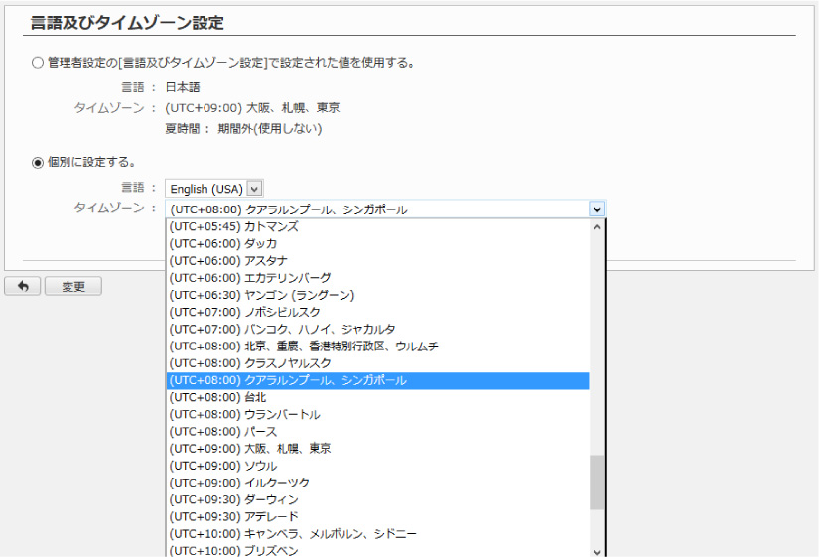Click the 言語及びタイムゾーン設定 heading
The image size is (819, 557).
tap(127, 23)
